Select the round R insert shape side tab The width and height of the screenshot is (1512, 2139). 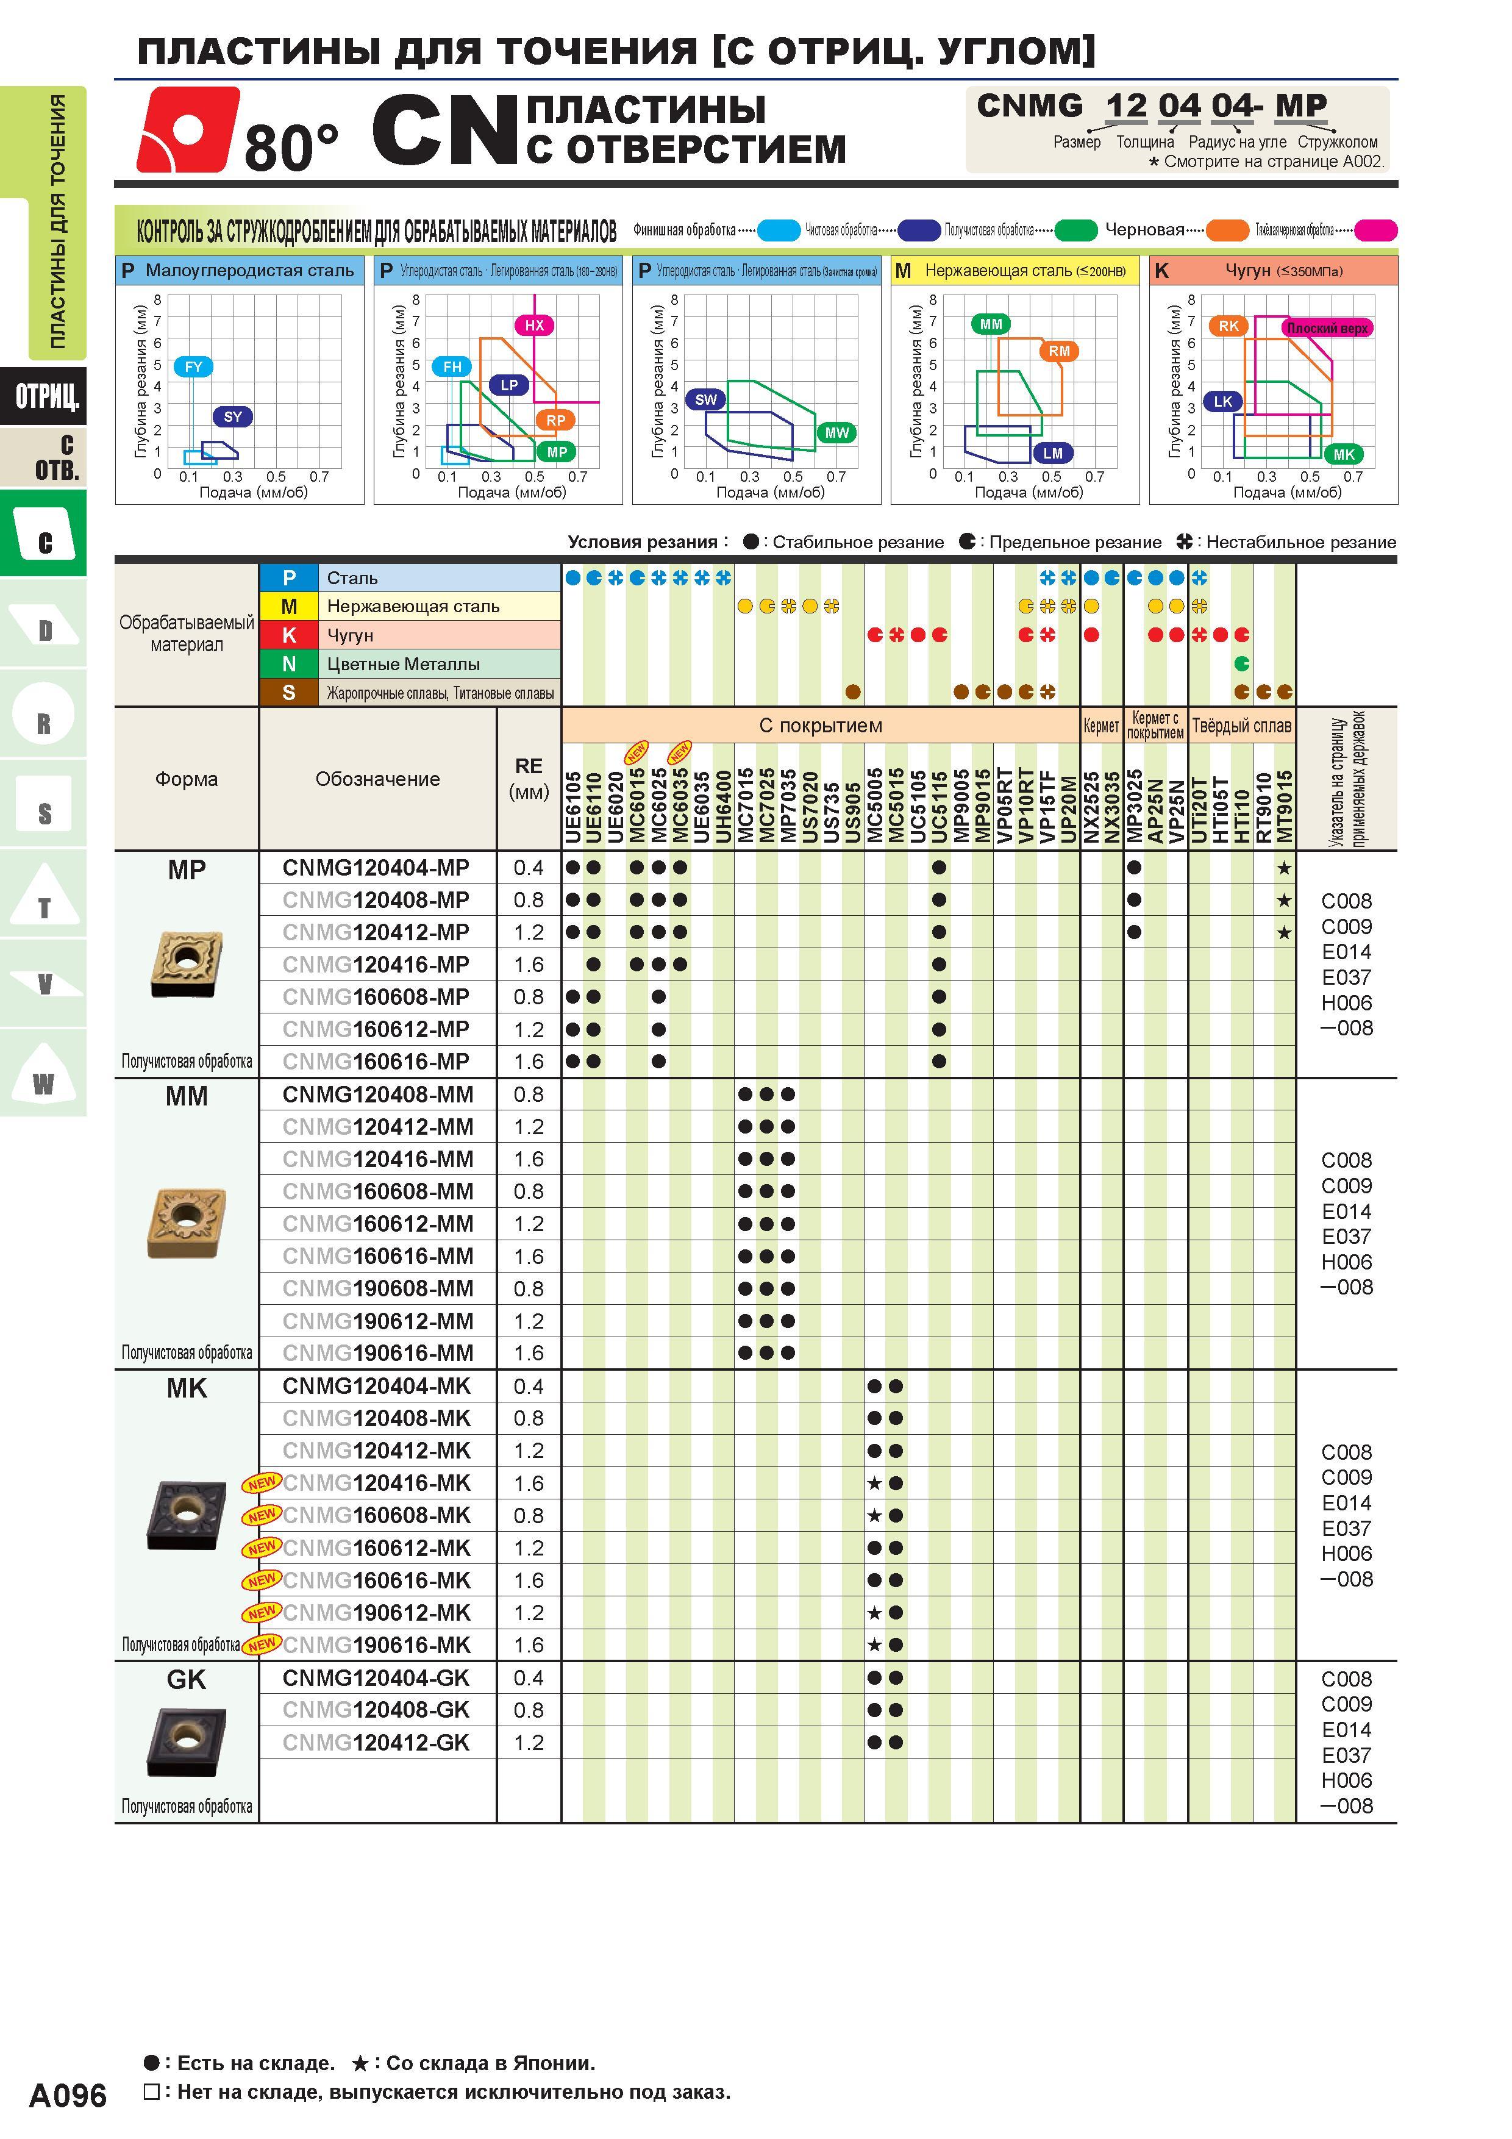tap(44, 713)
